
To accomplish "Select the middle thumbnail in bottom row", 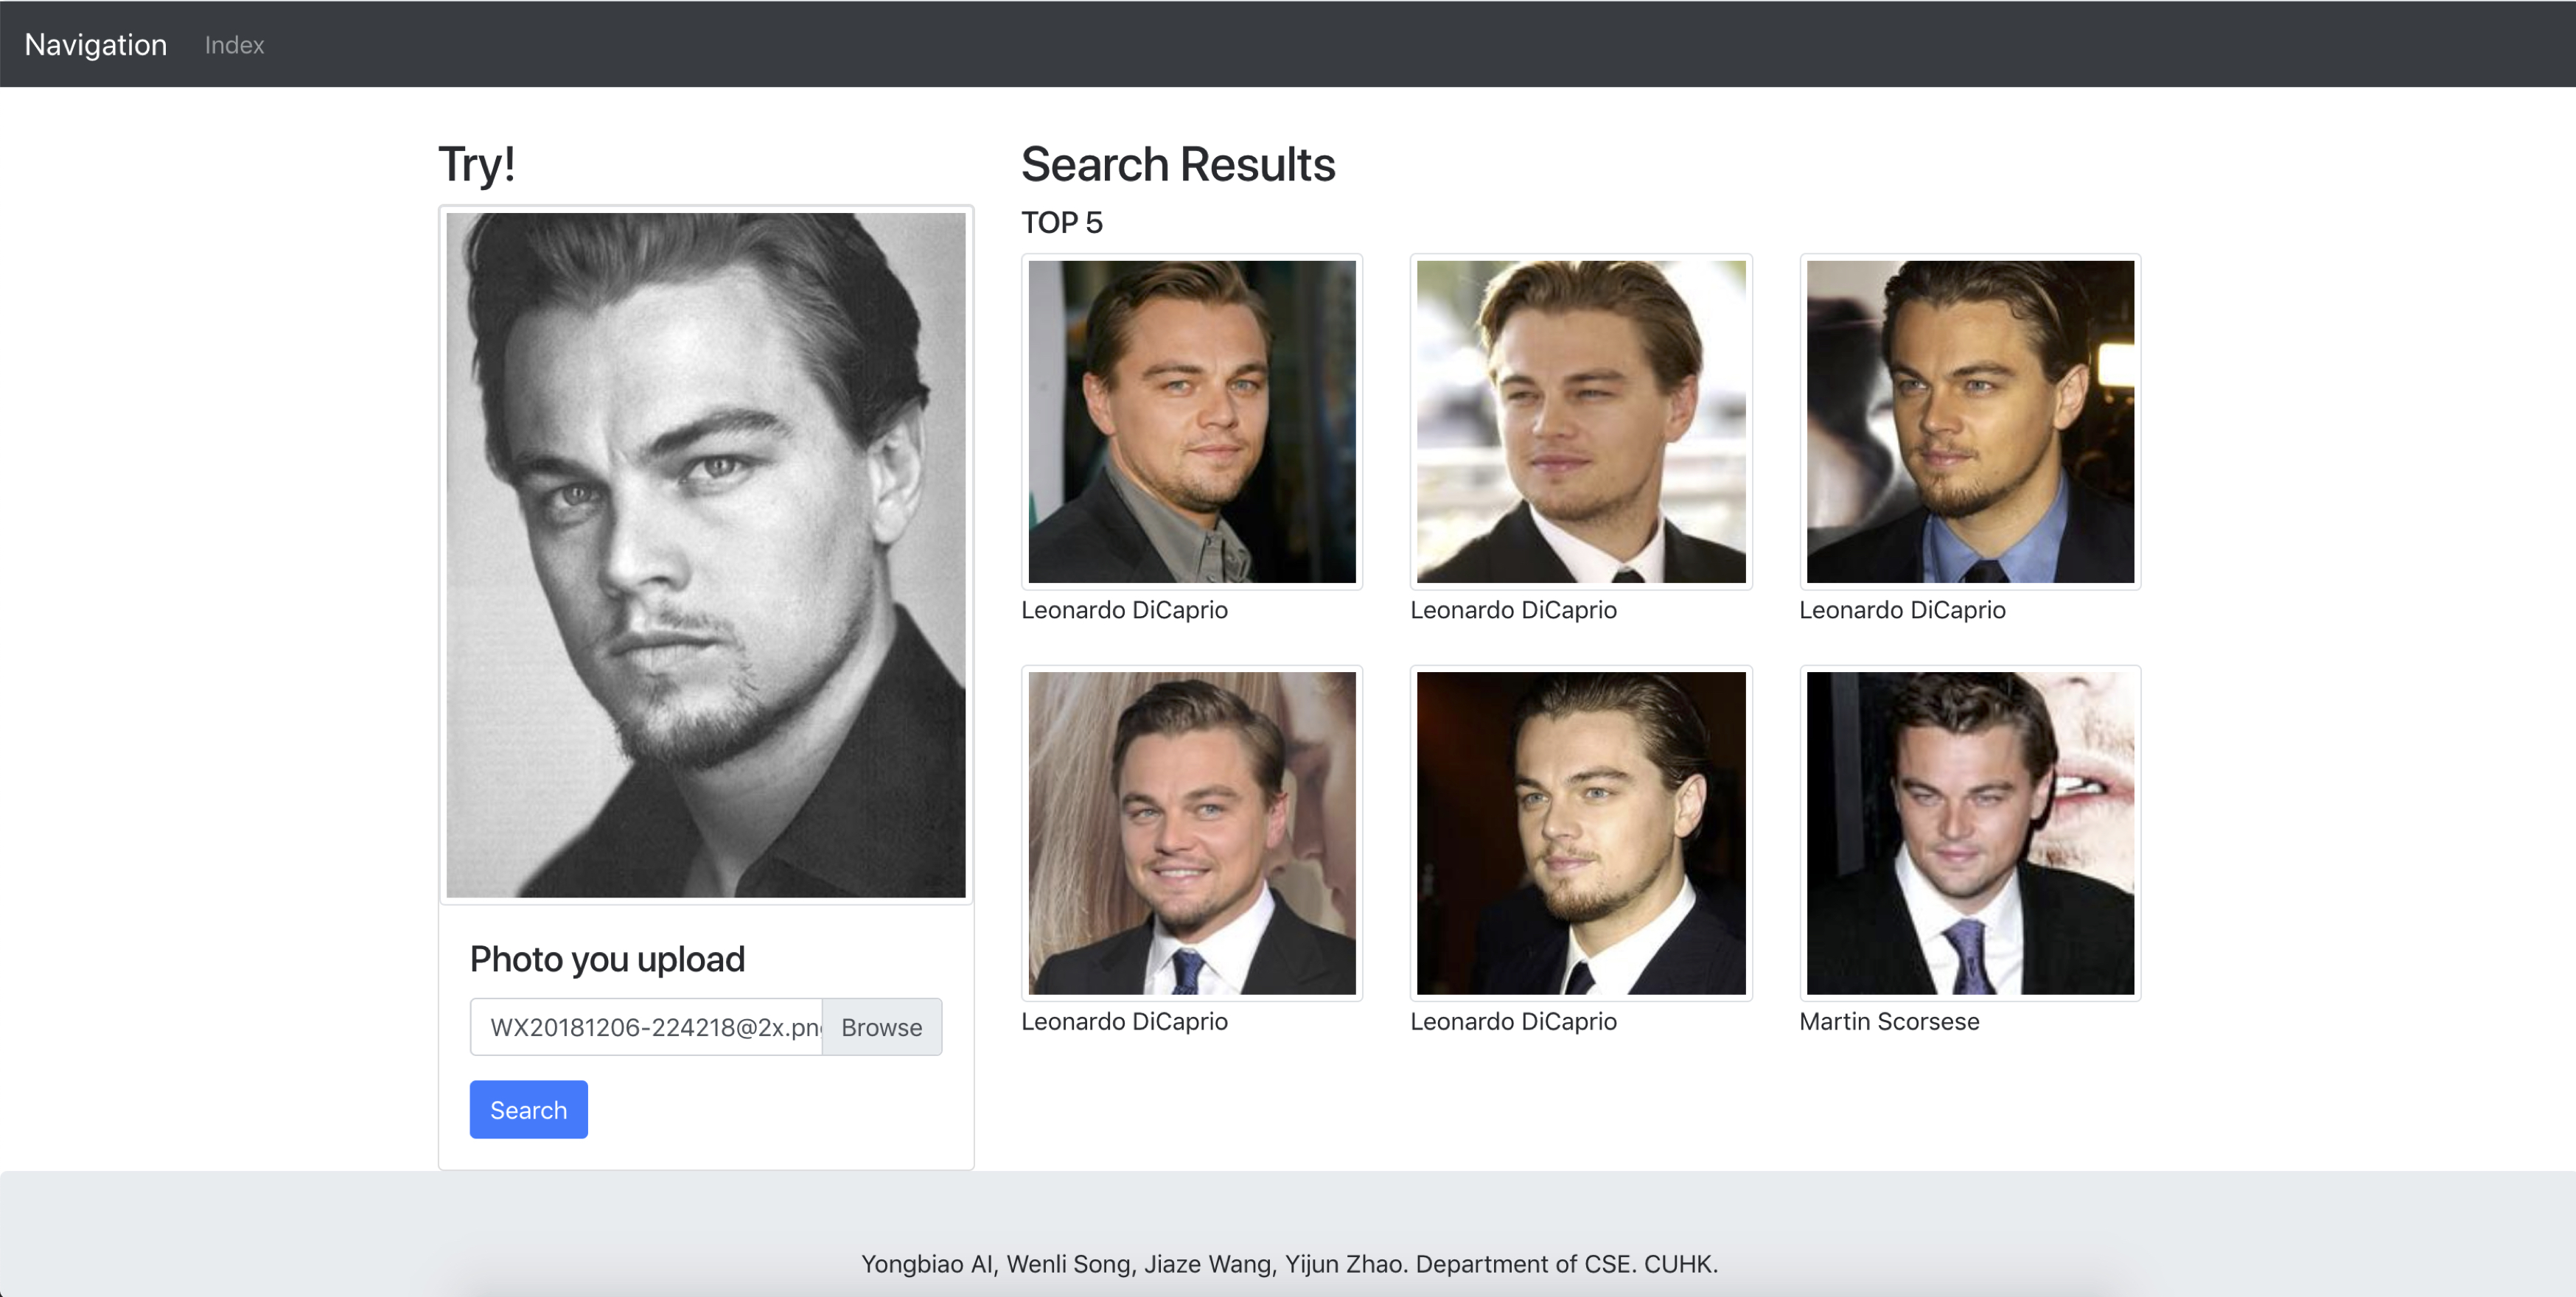I will pos(1580,832).
